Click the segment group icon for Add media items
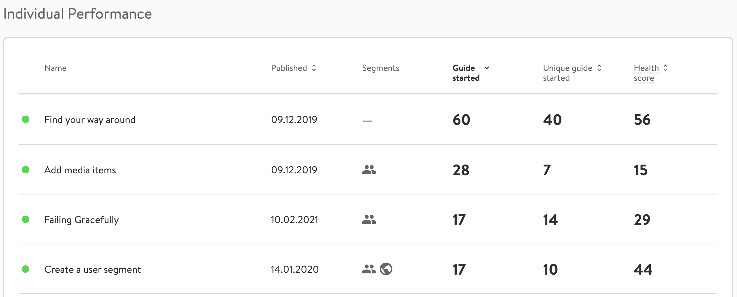This screenshot has height=297, width=737. 369,170
